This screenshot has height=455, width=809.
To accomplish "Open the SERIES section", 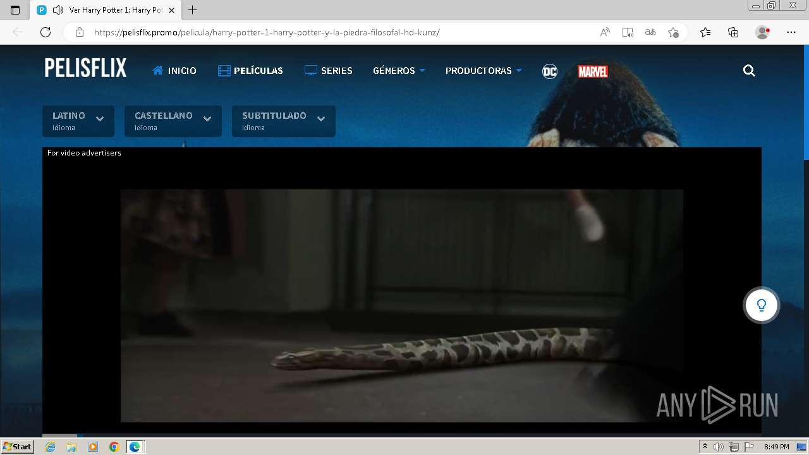I will 329,71.
